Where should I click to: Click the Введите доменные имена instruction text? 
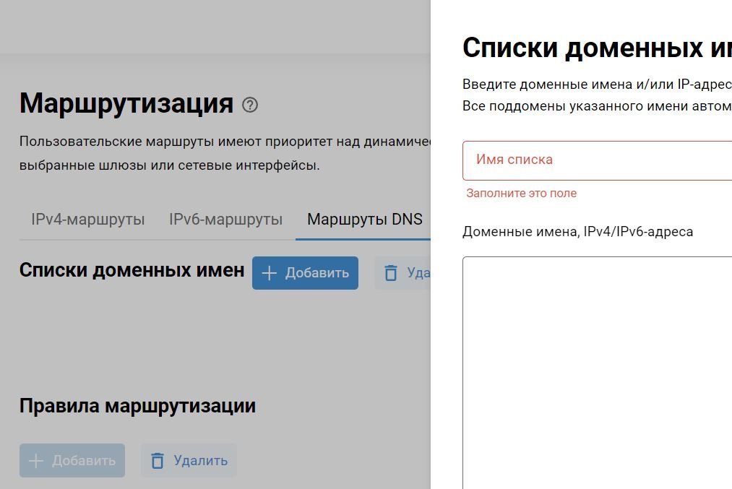point(596,84)
